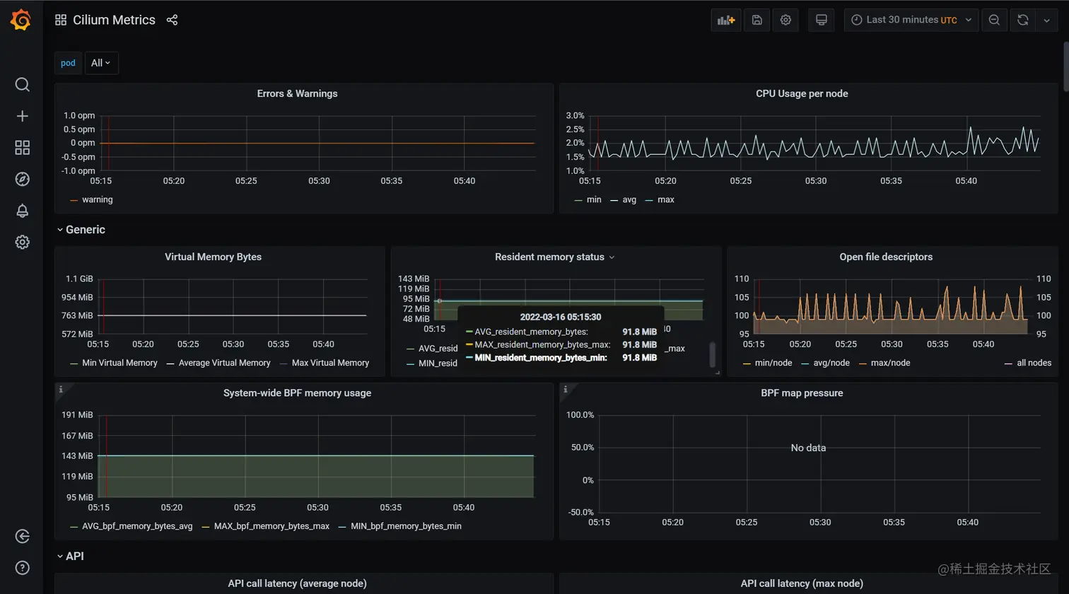Open the Last 30 minutes time picker
Viewport: 1069px width, 594px height.
point(911,20)
